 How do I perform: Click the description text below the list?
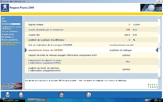coord(76,81)
